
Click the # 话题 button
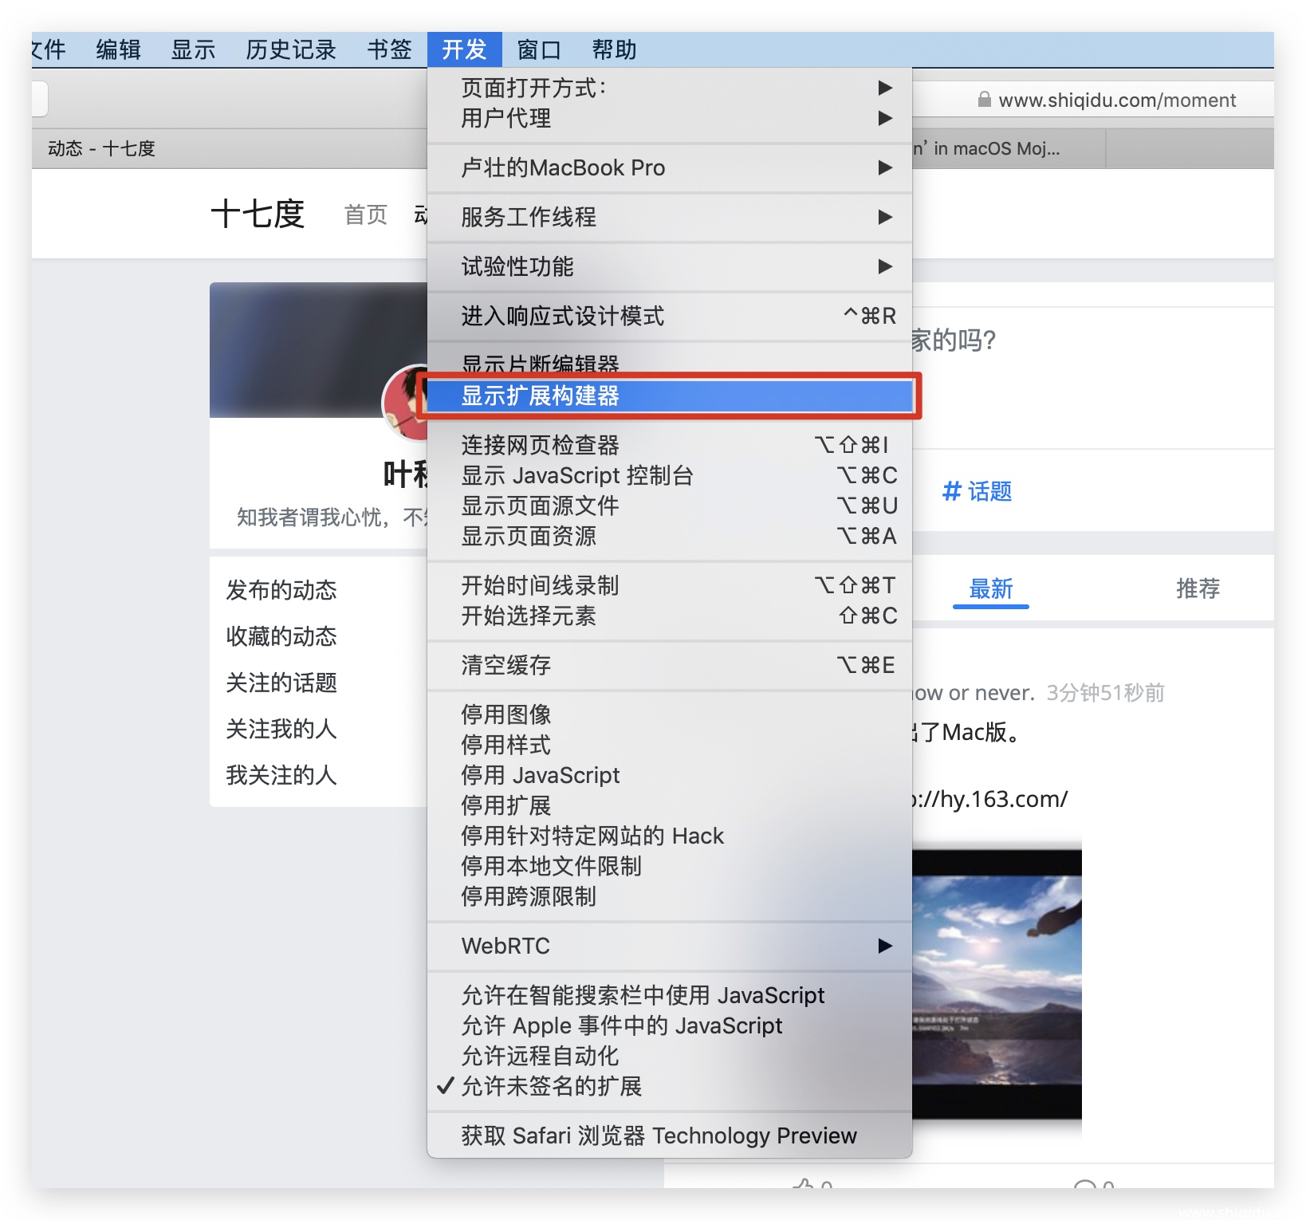(x=977, y=491)
